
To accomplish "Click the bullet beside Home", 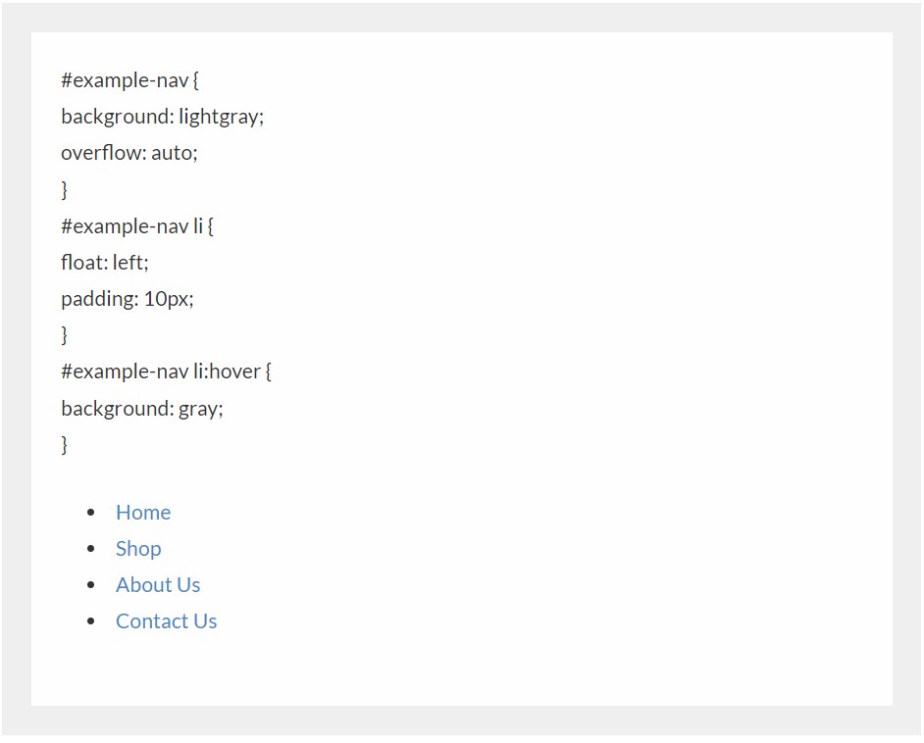I will click(x=91, y=513).
